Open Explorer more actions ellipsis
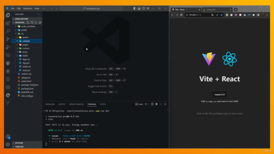The image size is (274, 154). (39, 14)
